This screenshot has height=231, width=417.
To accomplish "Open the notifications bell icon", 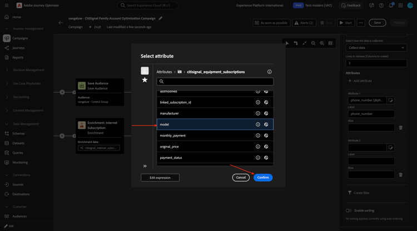I will point(391,6).
